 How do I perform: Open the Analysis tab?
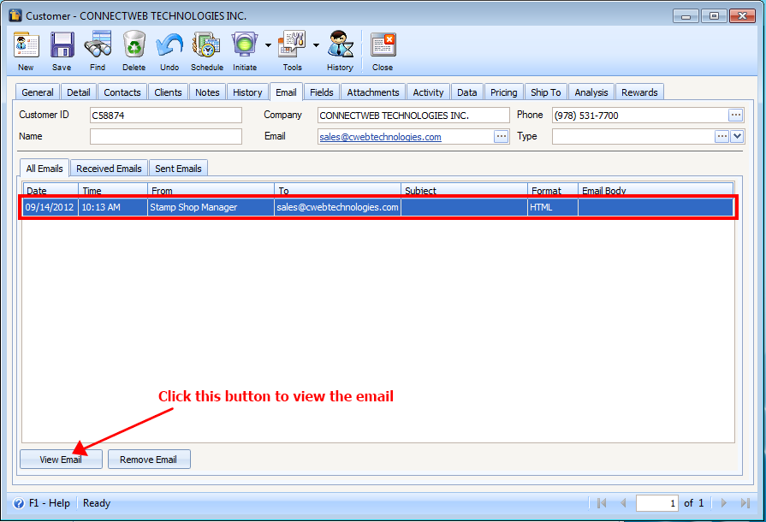[591, 92]
